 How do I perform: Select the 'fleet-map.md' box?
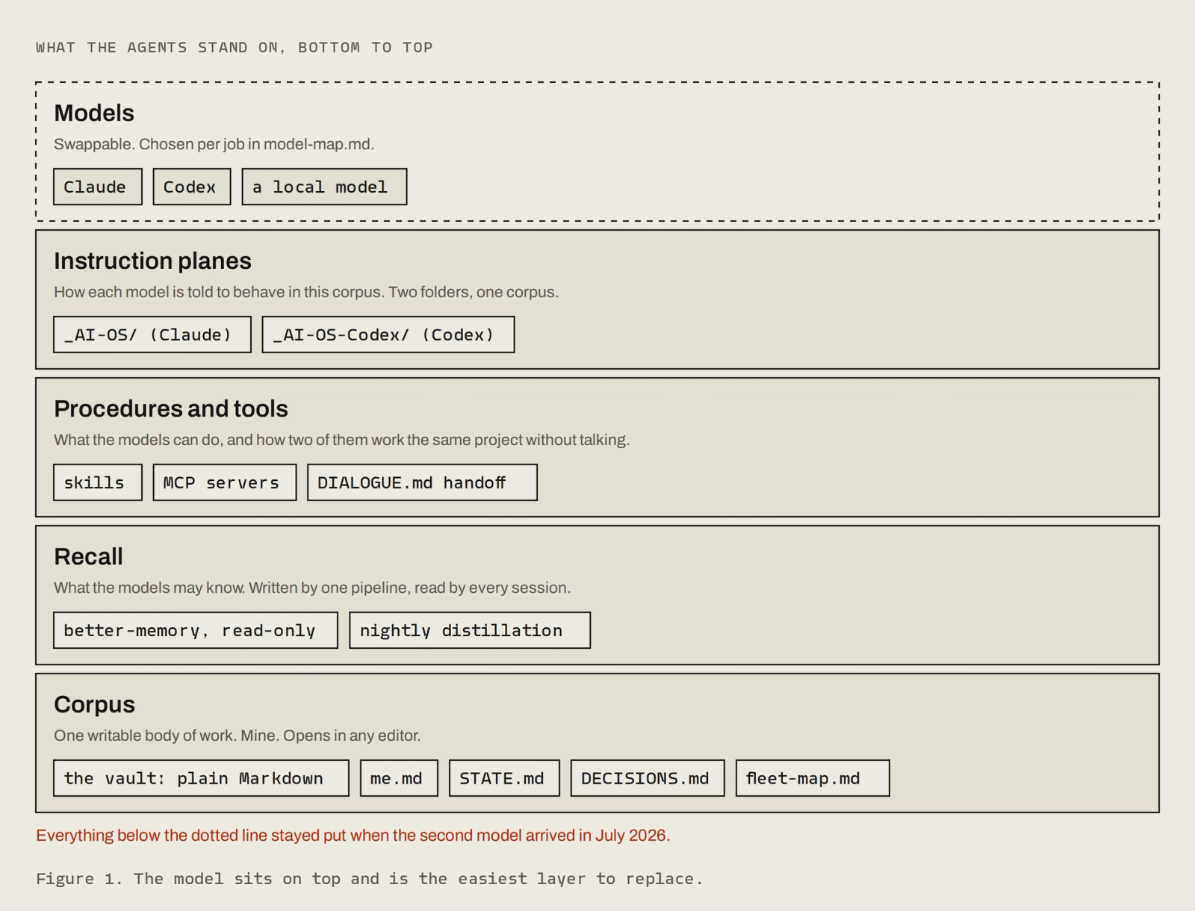point(813,778)
